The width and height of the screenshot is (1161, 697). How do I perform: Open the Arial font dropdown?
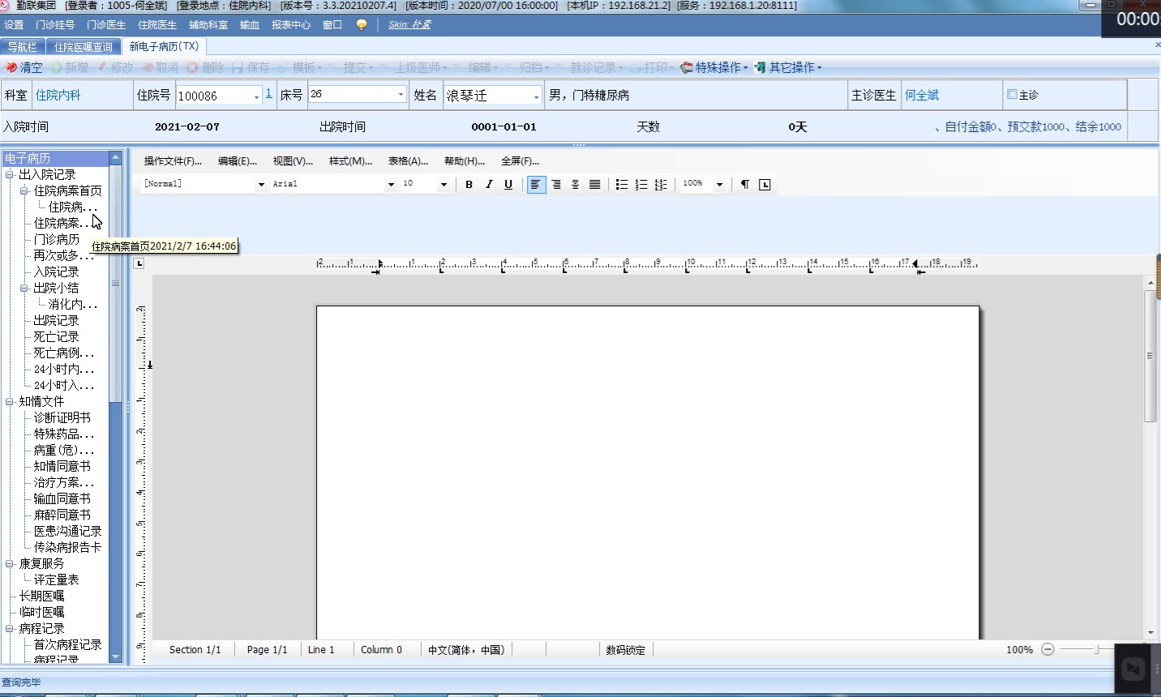pyautogui.click(x=391, y=185)
